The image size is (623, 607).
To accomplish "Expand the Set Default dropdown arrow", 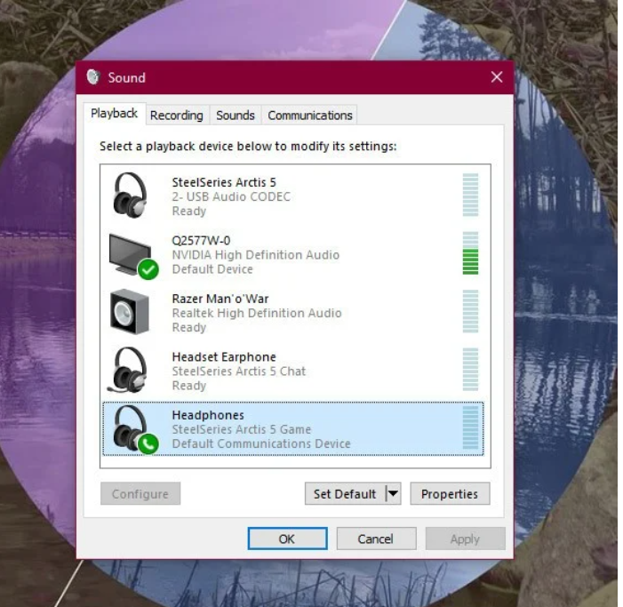I will pos(394,494).
